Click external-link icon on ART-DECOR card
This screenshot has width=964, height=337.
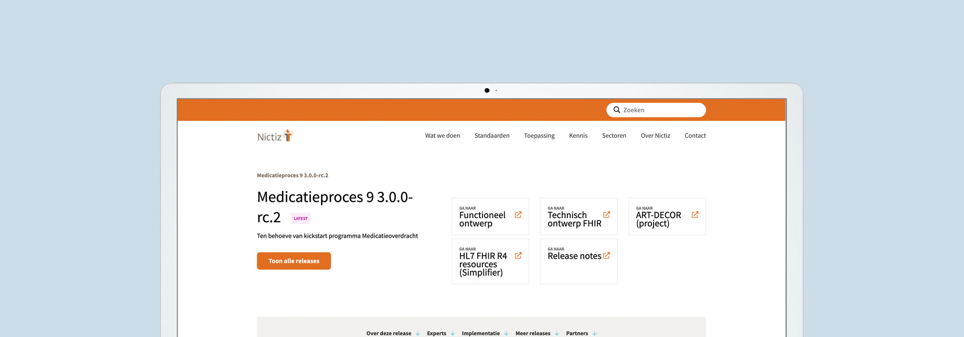point(695,215)
